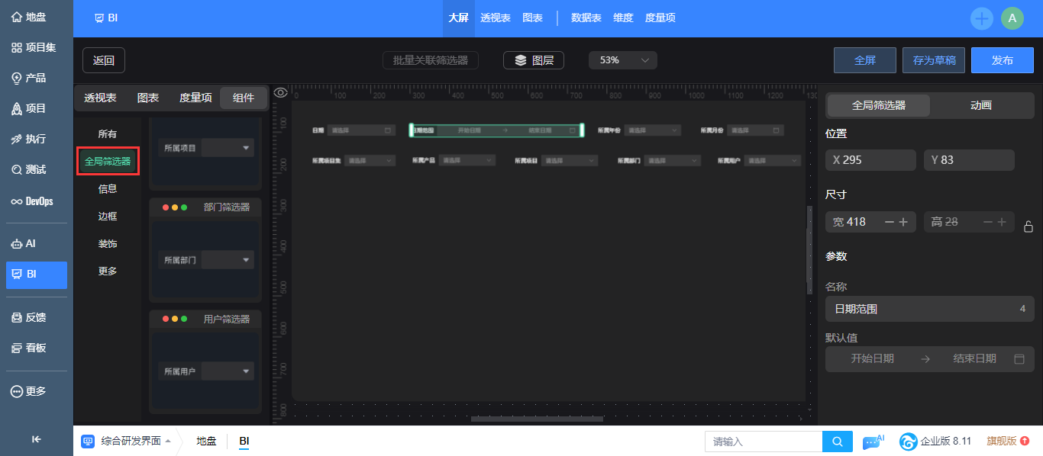Open the AI chat assistant icon

[873, 442]
